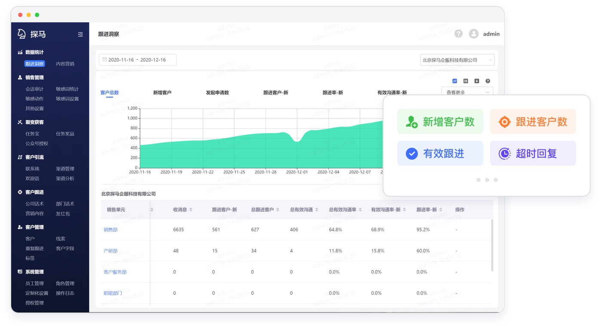Switch to table view icon above chart

point(466,81)
